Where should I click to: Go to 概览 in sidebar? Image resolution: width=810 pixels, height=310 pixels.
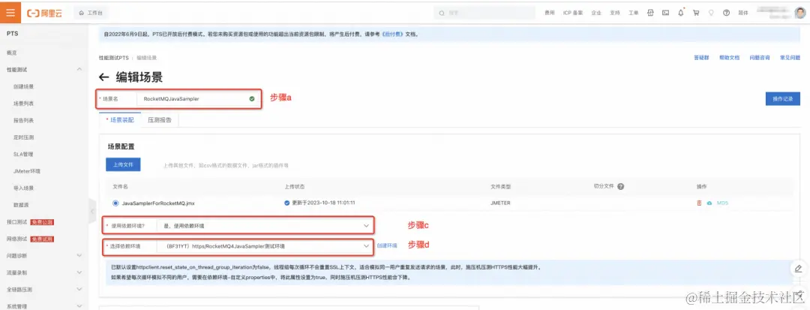pos(12,53)
